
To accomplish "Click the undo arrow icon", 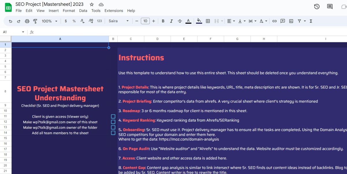I will [x=11, y=21].
